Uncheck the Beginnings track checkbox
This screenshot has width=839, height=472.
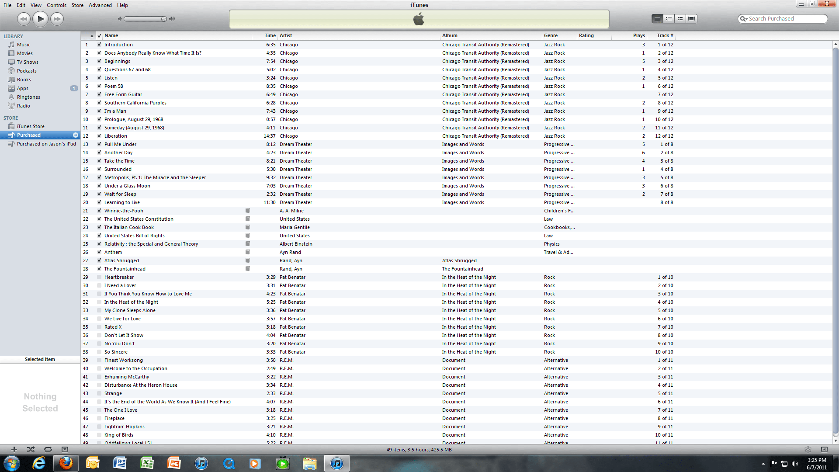coord(99,61)
